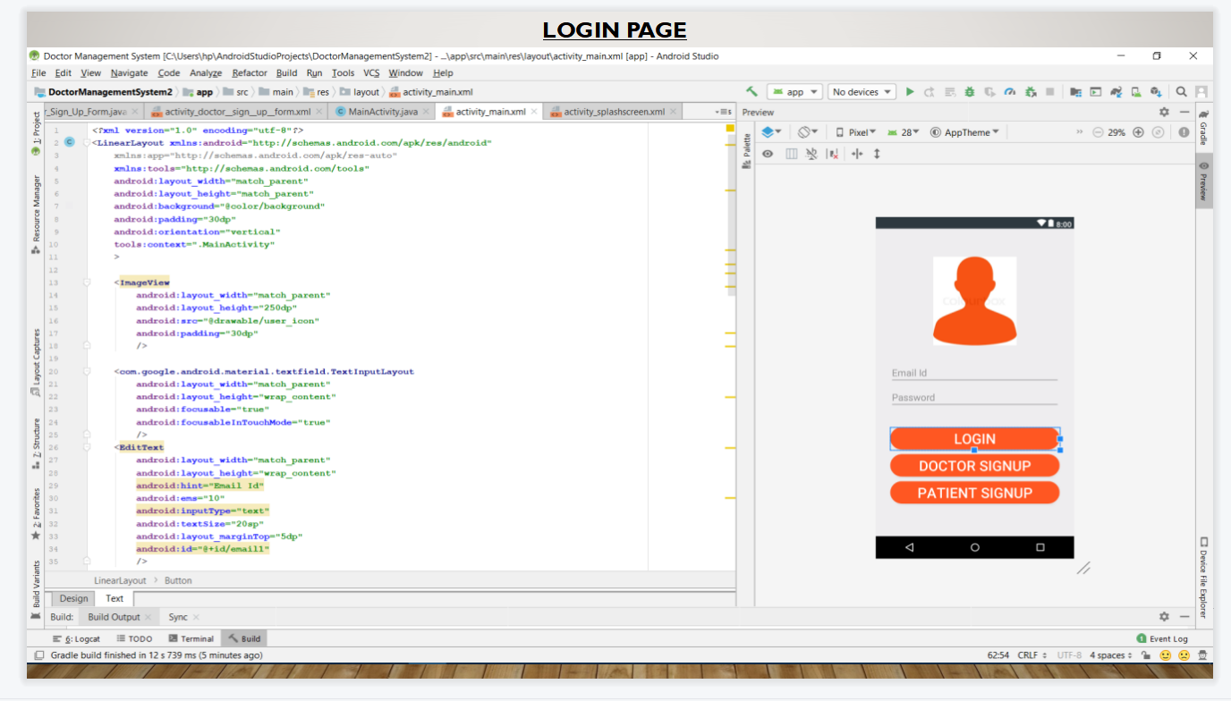Image resolution: width=1231 pixels, height=701 pixels.
Task: Open the API 28 version dropdown
Action: coord(904,132)
